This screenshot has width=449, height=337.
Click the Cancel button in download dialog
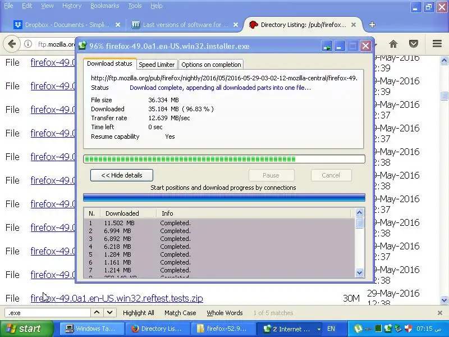tap(331, 175)
